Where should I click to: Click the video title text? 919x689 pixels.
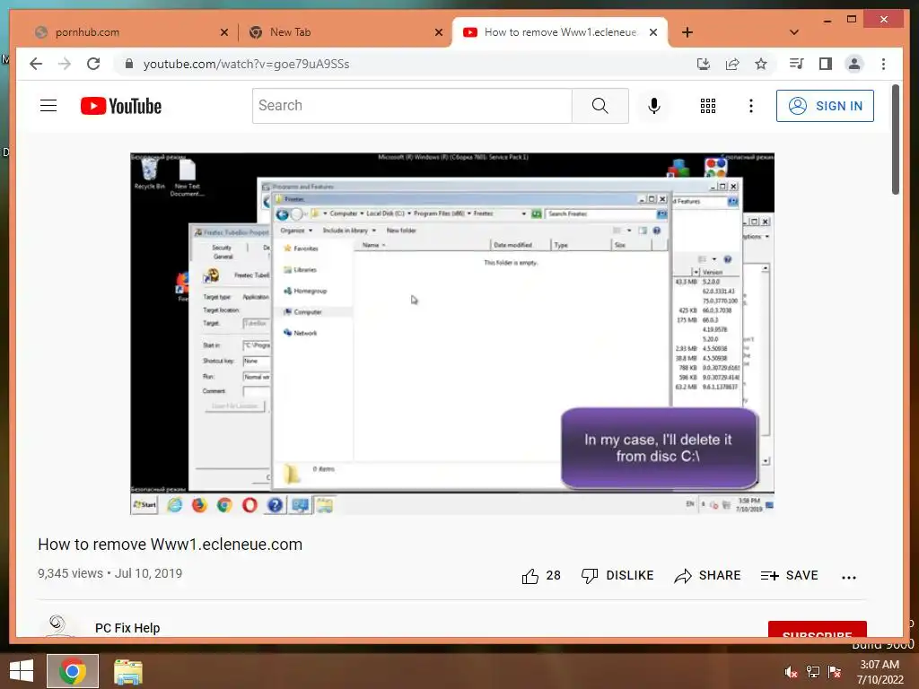click(x=170, y=545)
